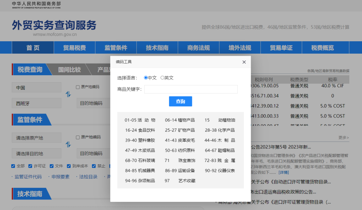Select category 71 珠宝首饰
Viewport: 362px width, 210px height.
(x=180, y=161)
